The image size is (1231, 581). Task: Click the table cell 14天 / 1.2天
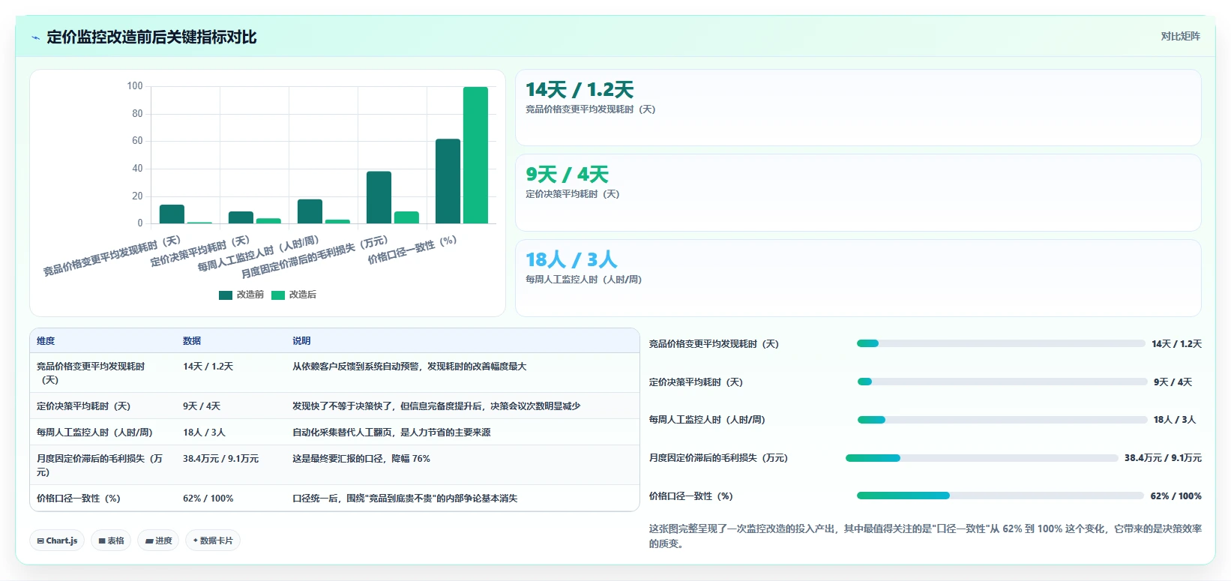pyautogui.click(x=208, y=367)
